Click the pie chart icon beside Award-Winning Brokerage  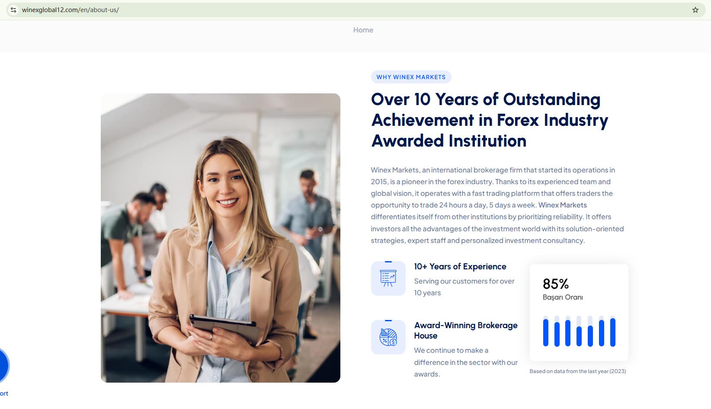388,337
